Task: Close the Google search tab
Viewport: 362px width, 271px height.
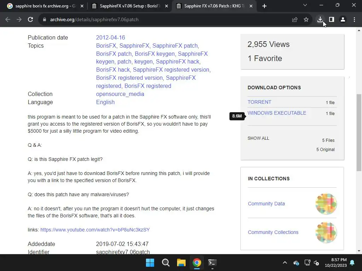Action: pos(82,6)
